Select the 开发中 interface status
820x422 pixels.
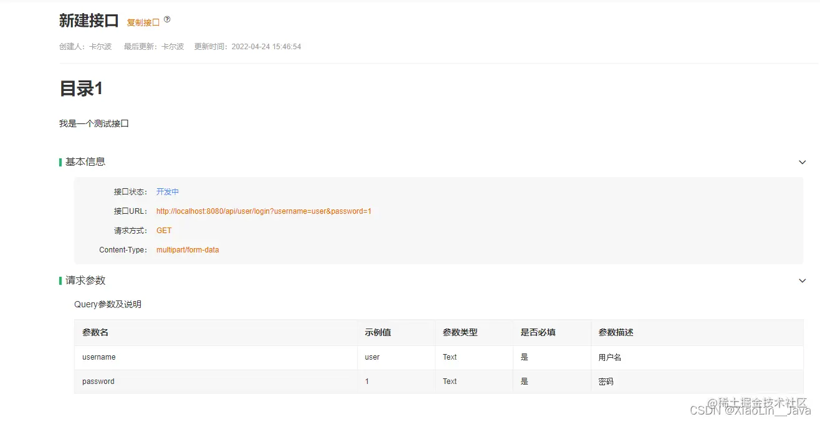(168, 192)
